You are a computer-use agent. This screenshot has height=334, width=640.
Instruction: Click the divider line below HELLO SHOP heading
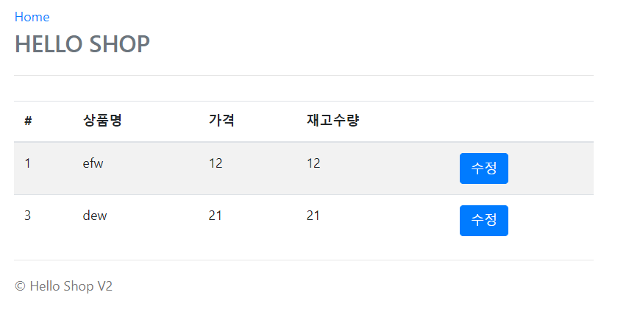pos(303,75)
